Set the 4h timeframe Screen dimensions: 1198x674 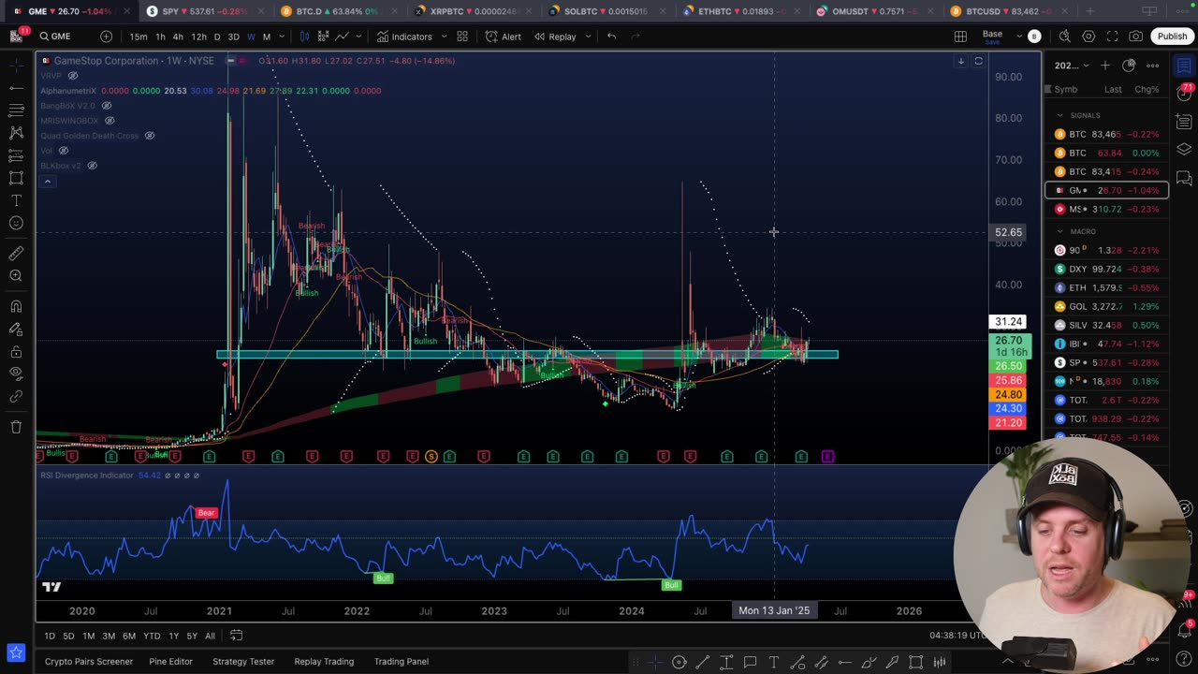click(x=177, y=37)
